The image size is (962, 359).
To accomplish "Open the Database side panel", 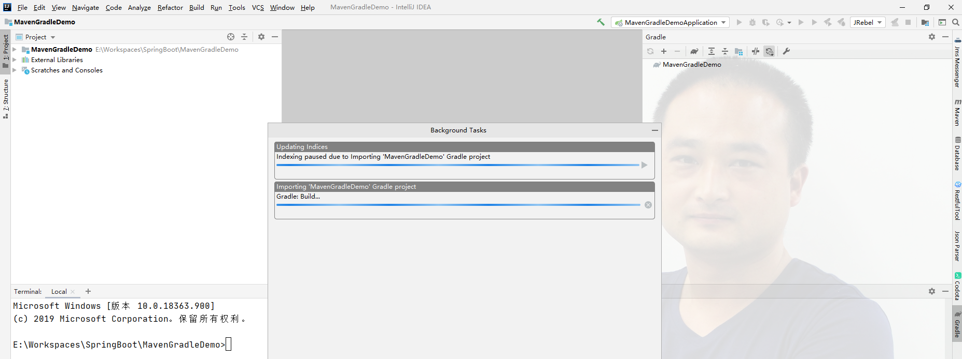I will [957, 154].
